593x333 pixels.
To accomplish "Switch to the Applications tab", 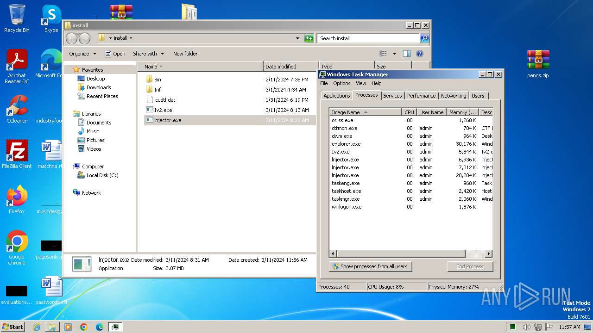I will (x=336, y=96).
